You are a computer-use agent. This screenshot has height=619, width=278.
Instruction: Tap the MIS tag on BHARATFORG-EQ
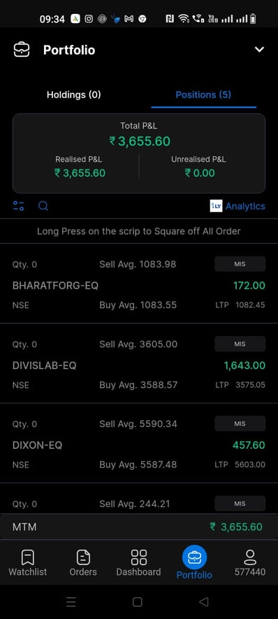pyautogui.click(x=240, y=264)
